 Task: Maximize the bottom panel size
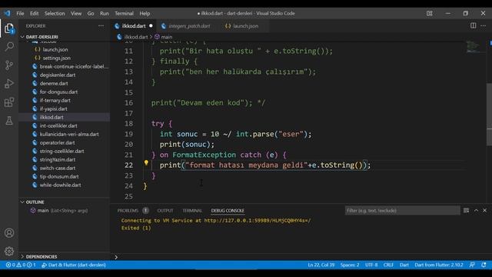pos(477,210)
